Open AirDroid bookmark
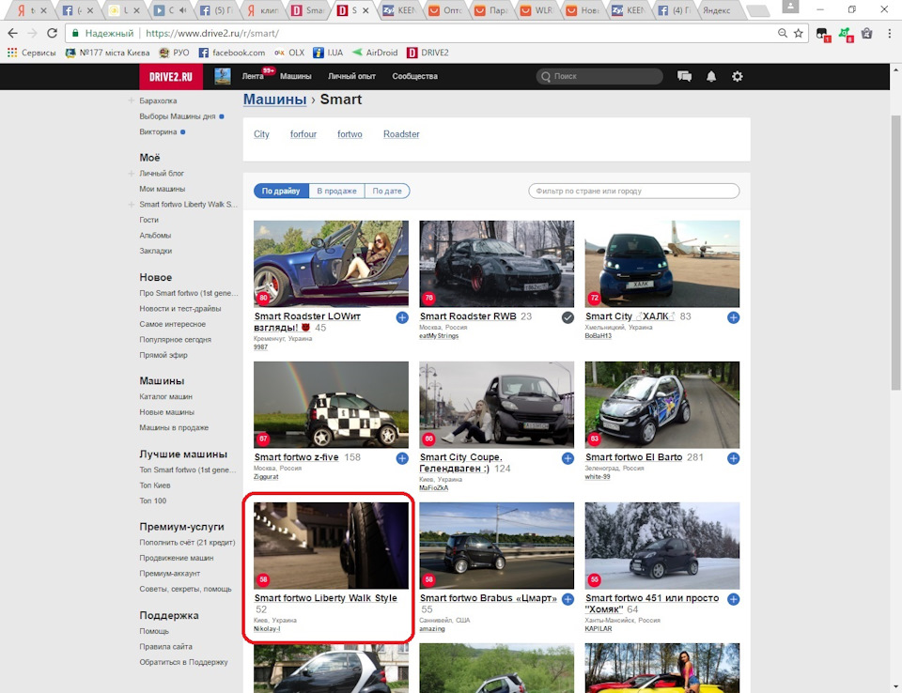 (x=375, y=53)
